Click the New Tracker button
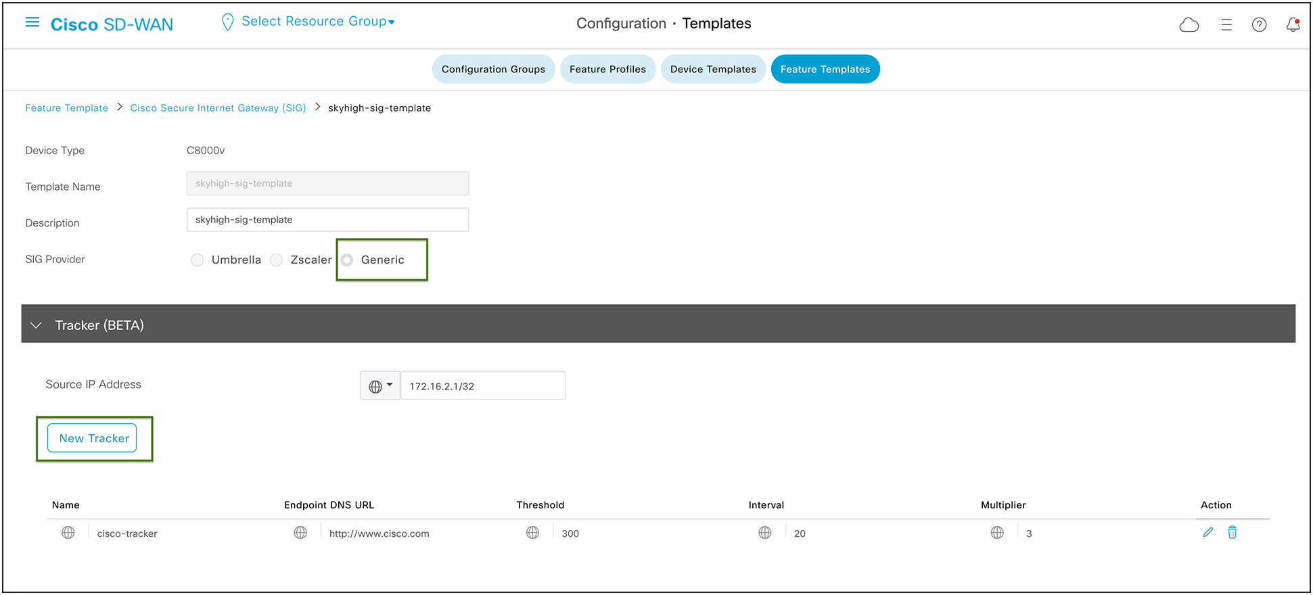1313x595 pixels. tap(92, 438)
